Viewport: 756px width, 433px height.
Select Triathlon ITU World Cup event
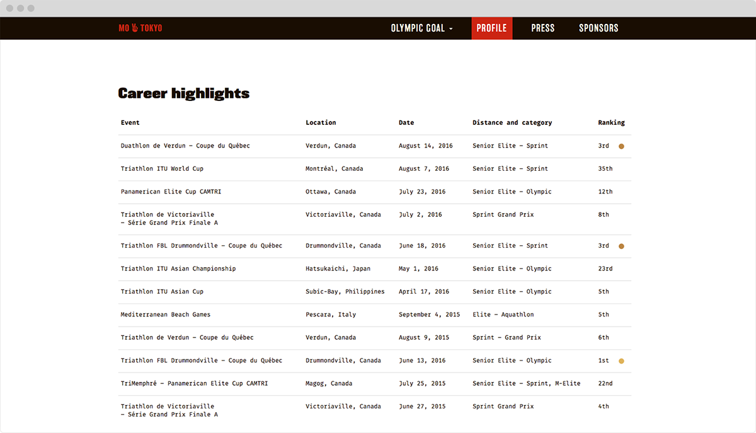click(x=162, y=169)
